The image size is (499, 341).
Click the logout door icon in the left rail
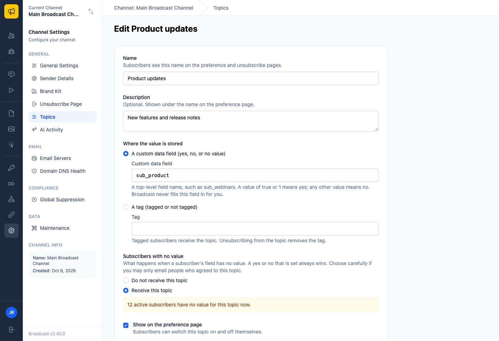(x=11, y=330)
